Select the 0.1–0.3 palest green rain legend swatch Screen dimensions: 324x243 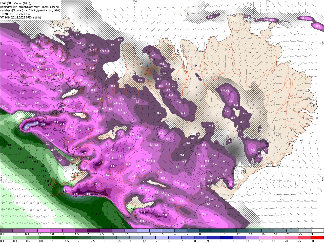pos(7,238)
